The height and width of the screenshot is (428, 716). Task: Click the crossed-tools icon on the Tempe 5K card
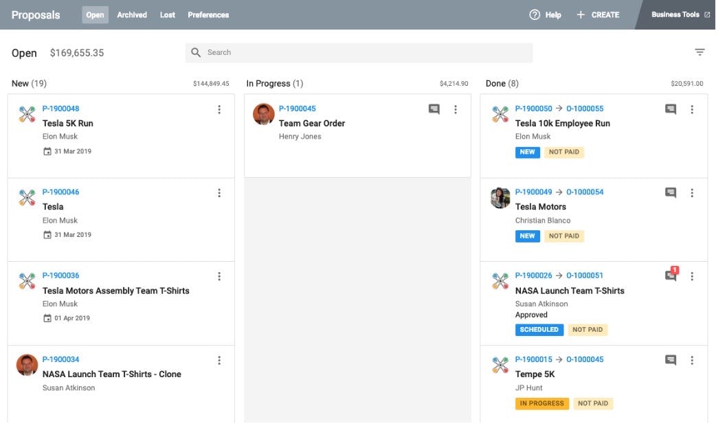(500, 365)
